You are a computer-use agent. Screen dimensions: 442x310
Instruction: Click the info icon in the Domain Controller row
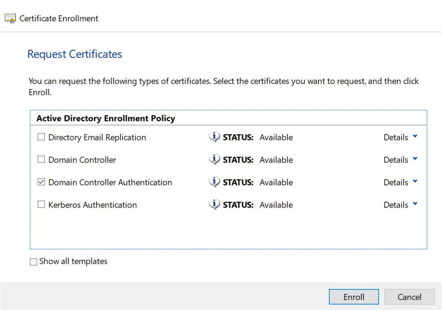214,159
